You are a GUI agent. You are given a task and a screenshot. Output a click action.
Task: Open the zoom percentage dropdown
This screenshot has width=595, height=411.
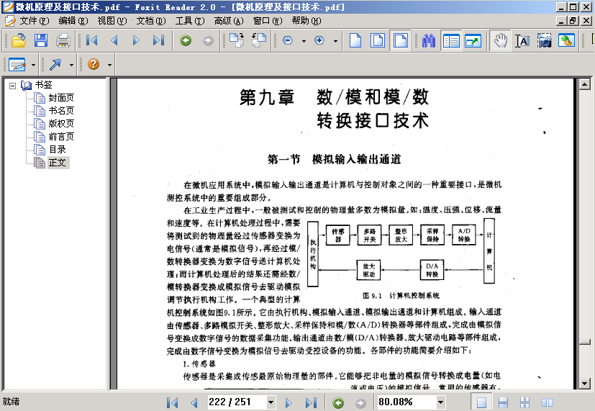[x=440, y=402]
